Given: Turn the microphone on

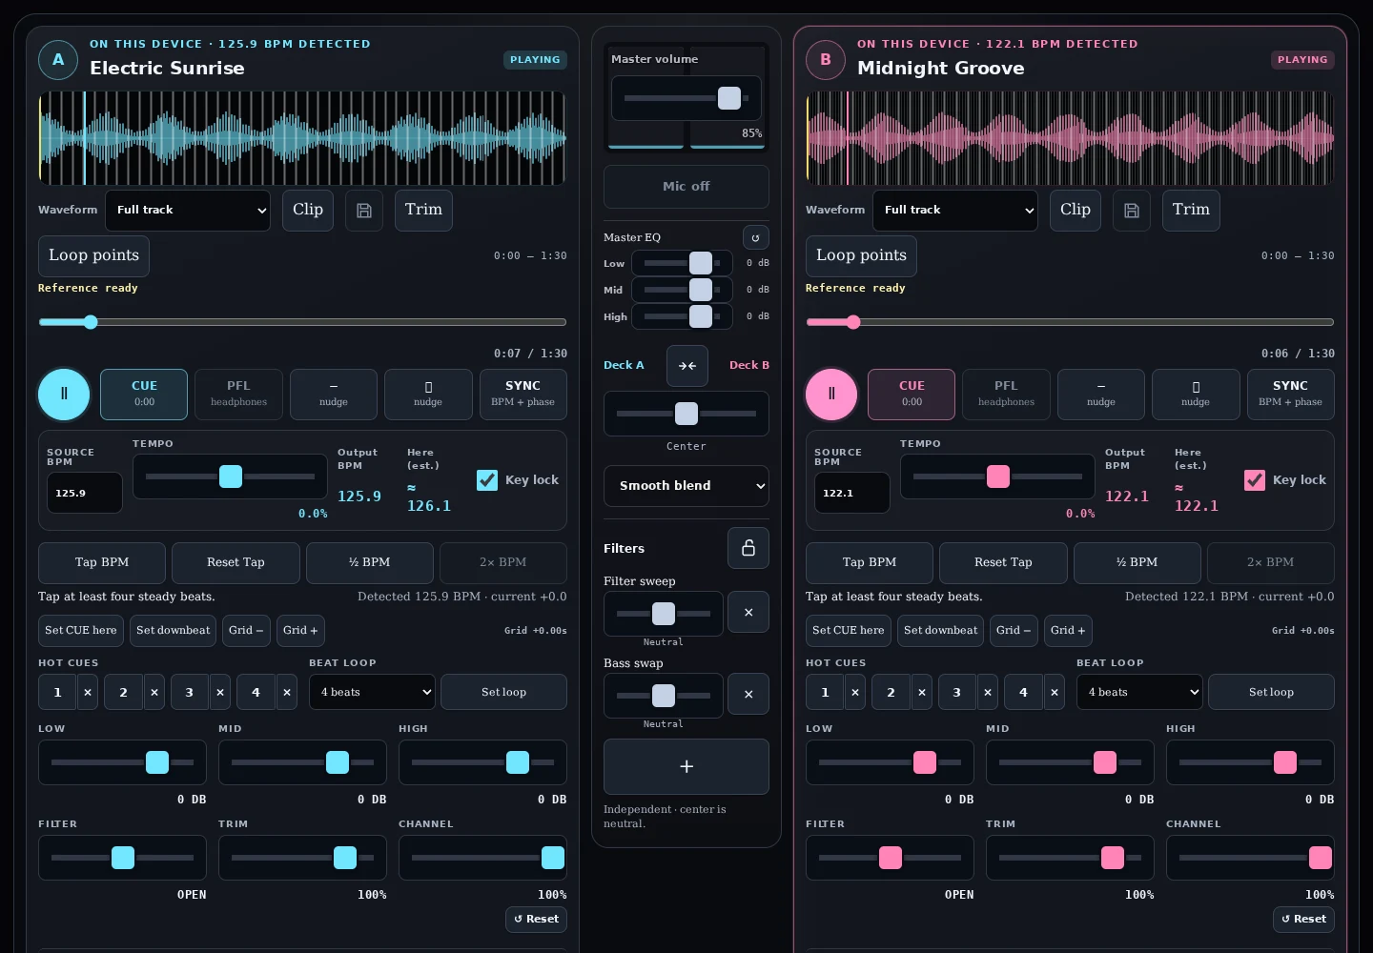Looking at the screenshot, I should (x=686, y=187).
